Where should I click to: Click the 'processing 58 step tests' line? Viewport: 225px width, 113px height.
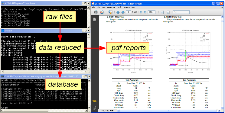click(48, 57)
